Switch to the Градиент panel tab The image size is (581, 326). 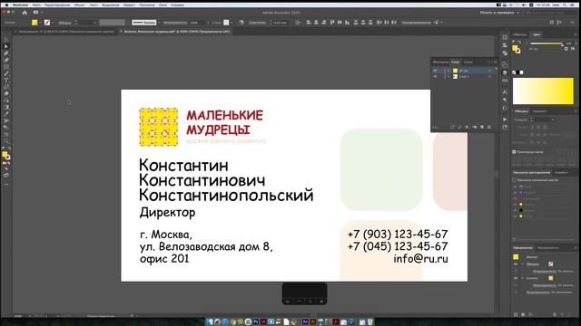tap(539, 111)
